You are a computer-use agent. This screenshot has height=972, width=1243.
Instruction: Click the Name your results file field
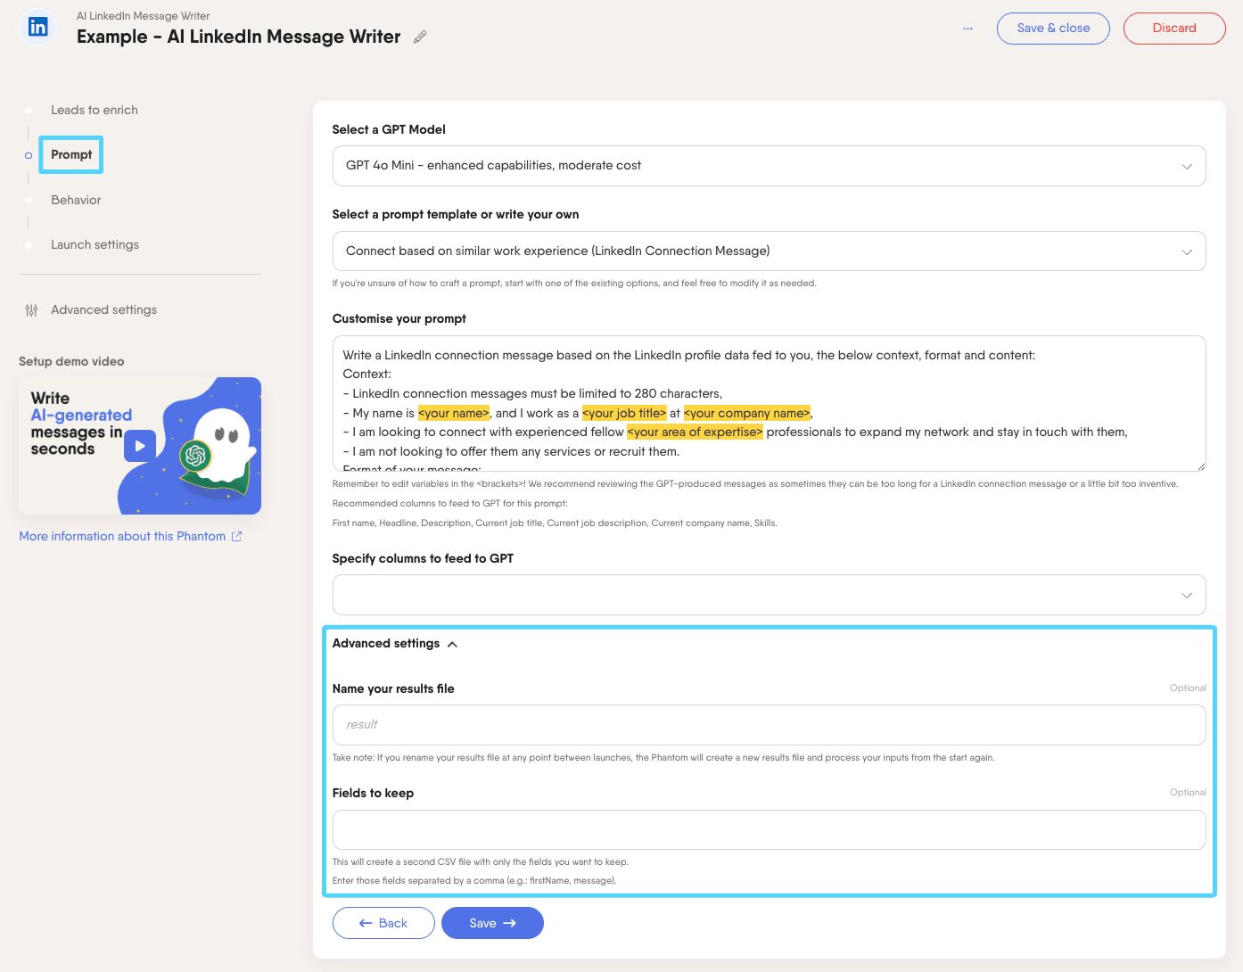[x=769, y=725]
